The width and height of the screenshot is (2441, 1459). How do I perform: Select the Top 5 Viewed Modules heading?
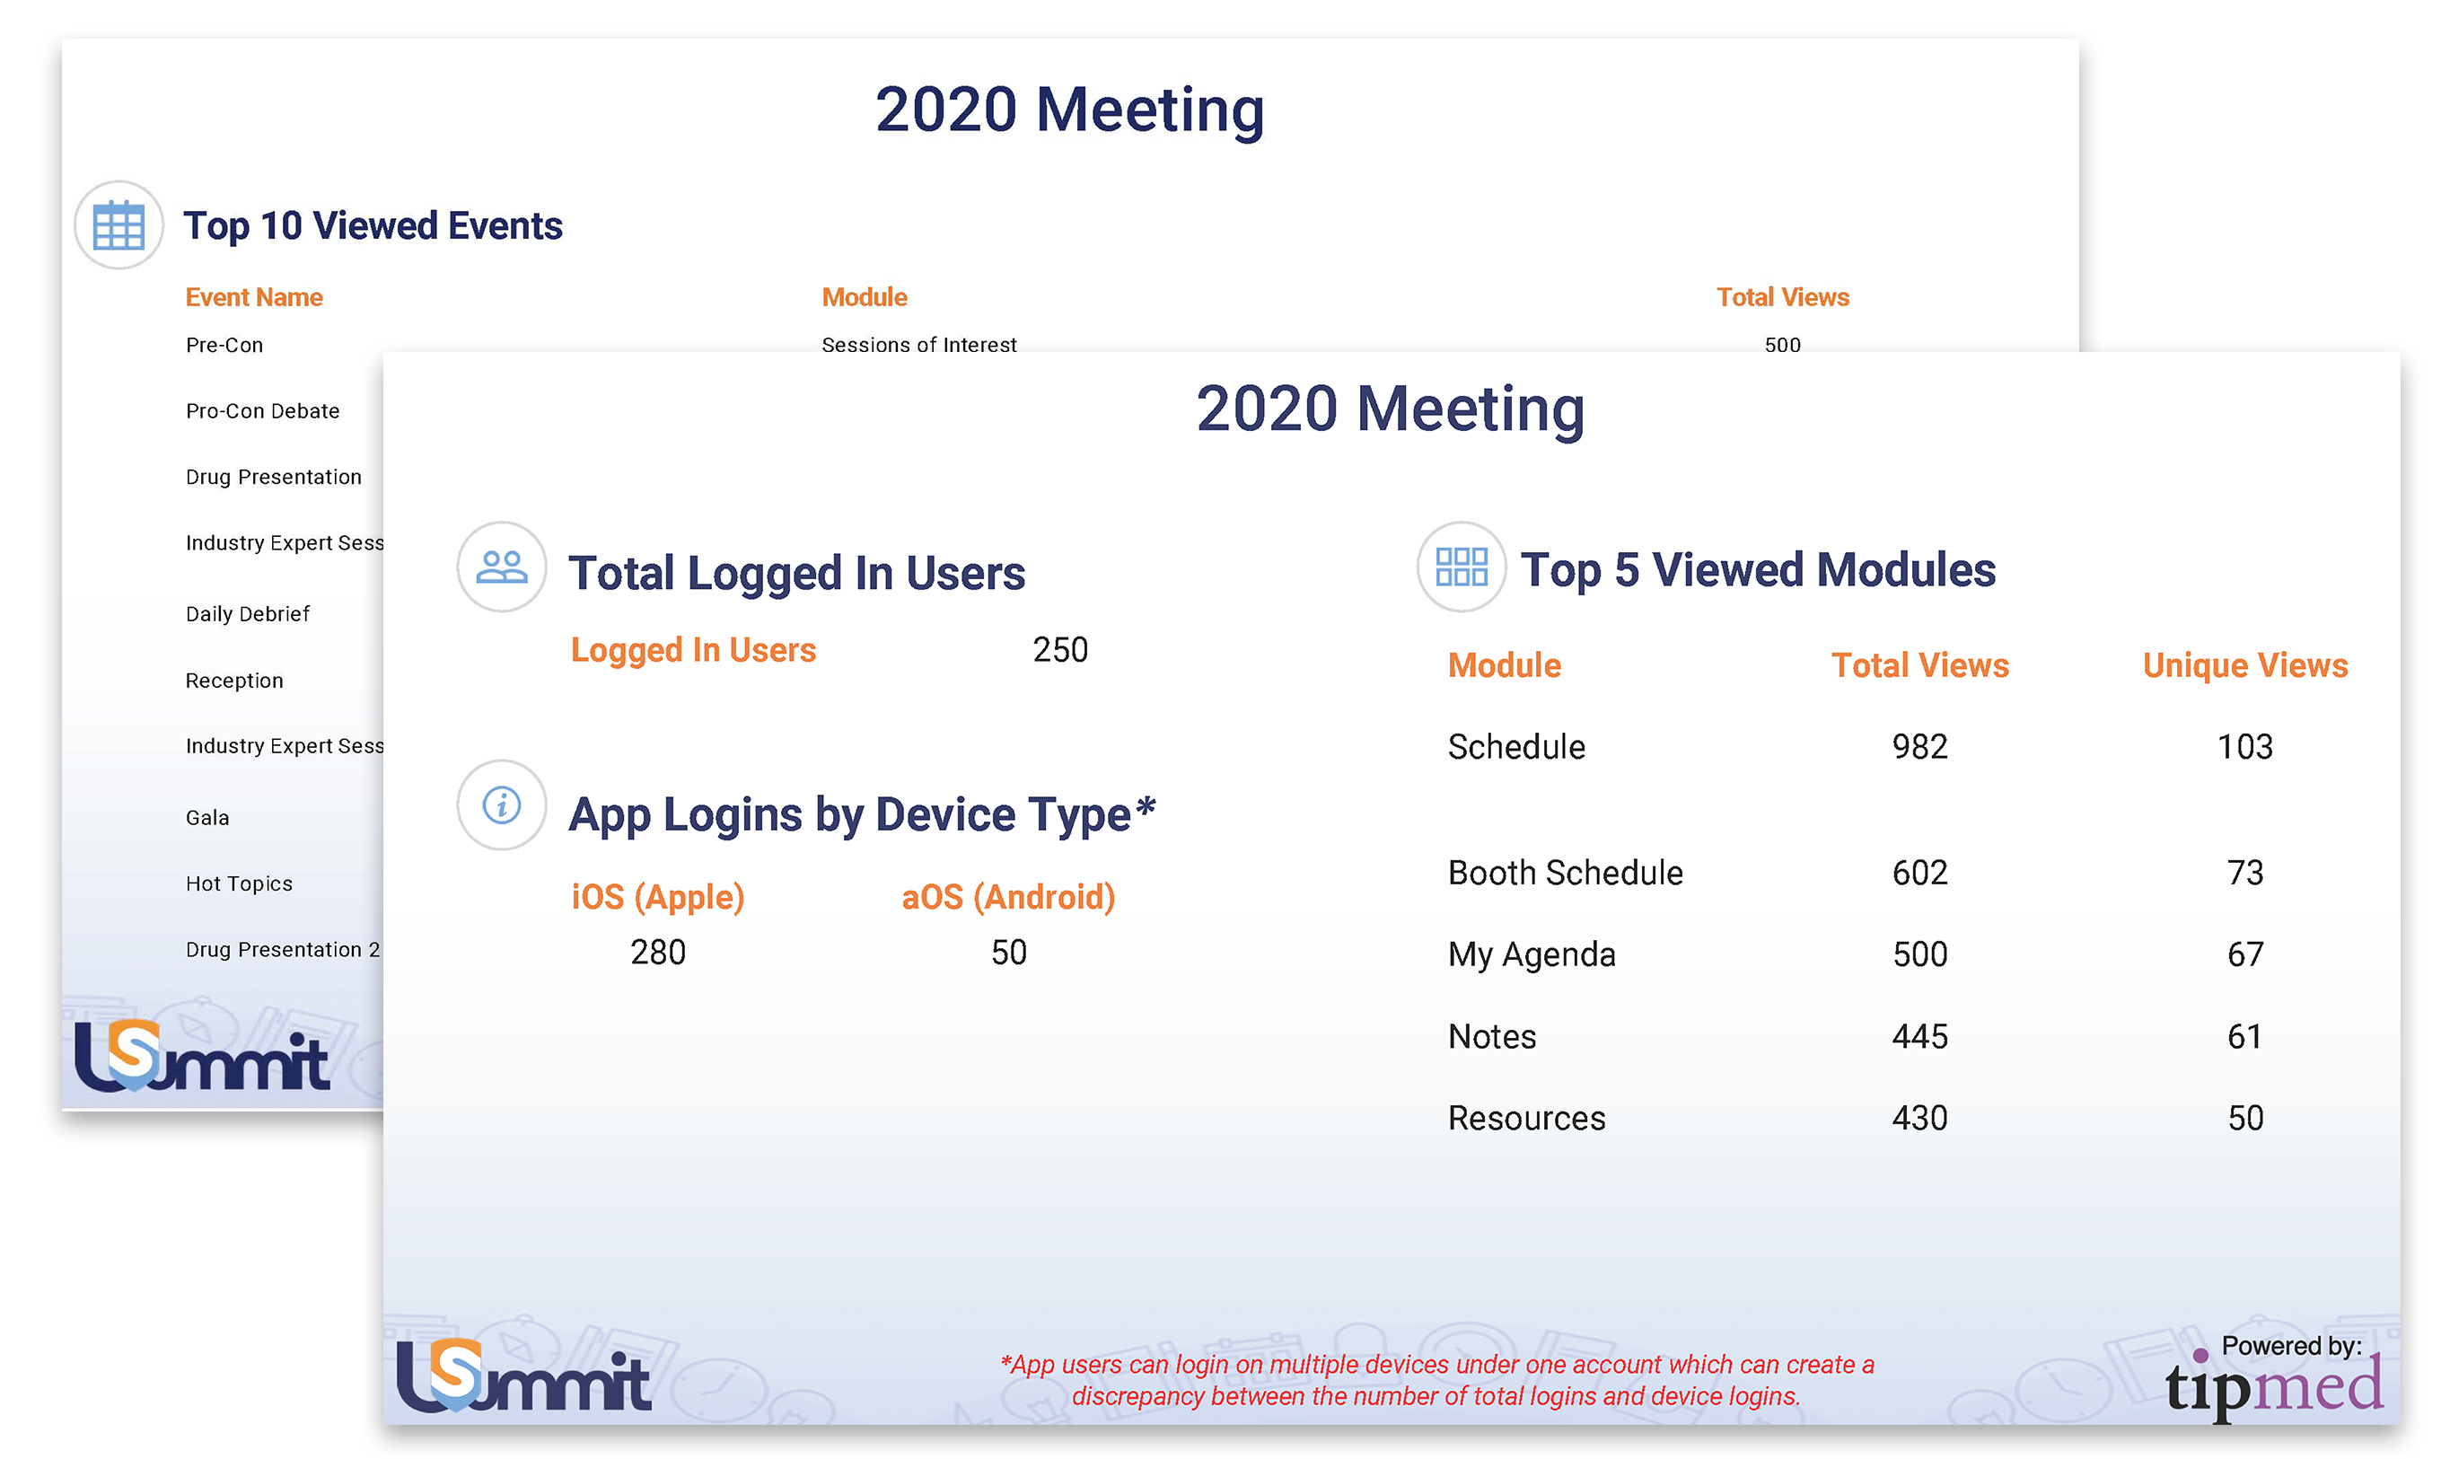pyautogui.click(x=1758, y=570)
